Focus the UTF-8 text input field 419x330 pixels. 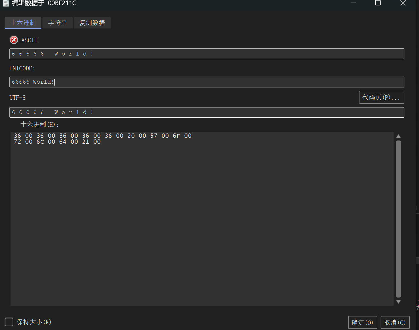click(x=207, y=112)
